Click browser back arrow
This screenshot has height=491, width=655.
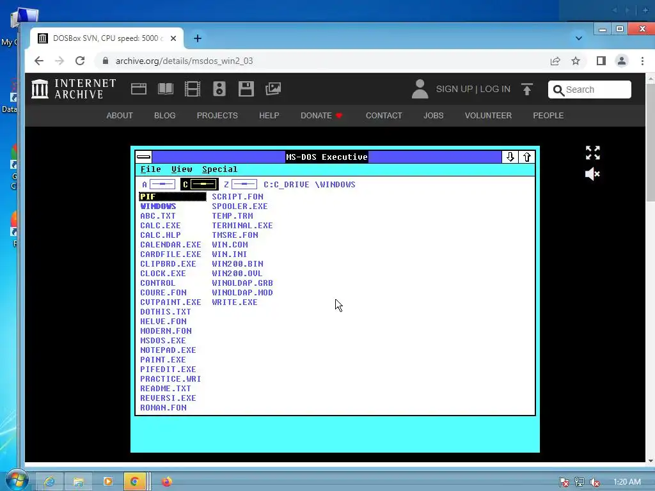pos(39,61)
